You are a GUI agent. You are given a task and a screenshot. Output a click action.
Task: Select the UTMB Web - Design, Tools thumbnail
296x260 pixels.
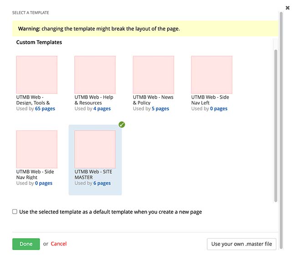coord(36,75)
